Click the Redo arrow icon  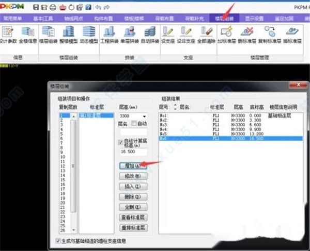(x=107, y=7)
